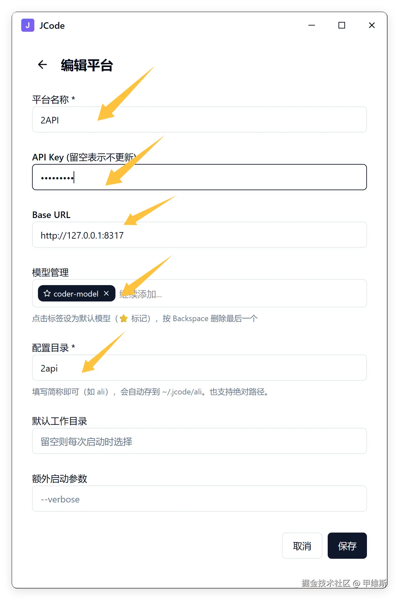Click the 保存 button

(347, 546)
